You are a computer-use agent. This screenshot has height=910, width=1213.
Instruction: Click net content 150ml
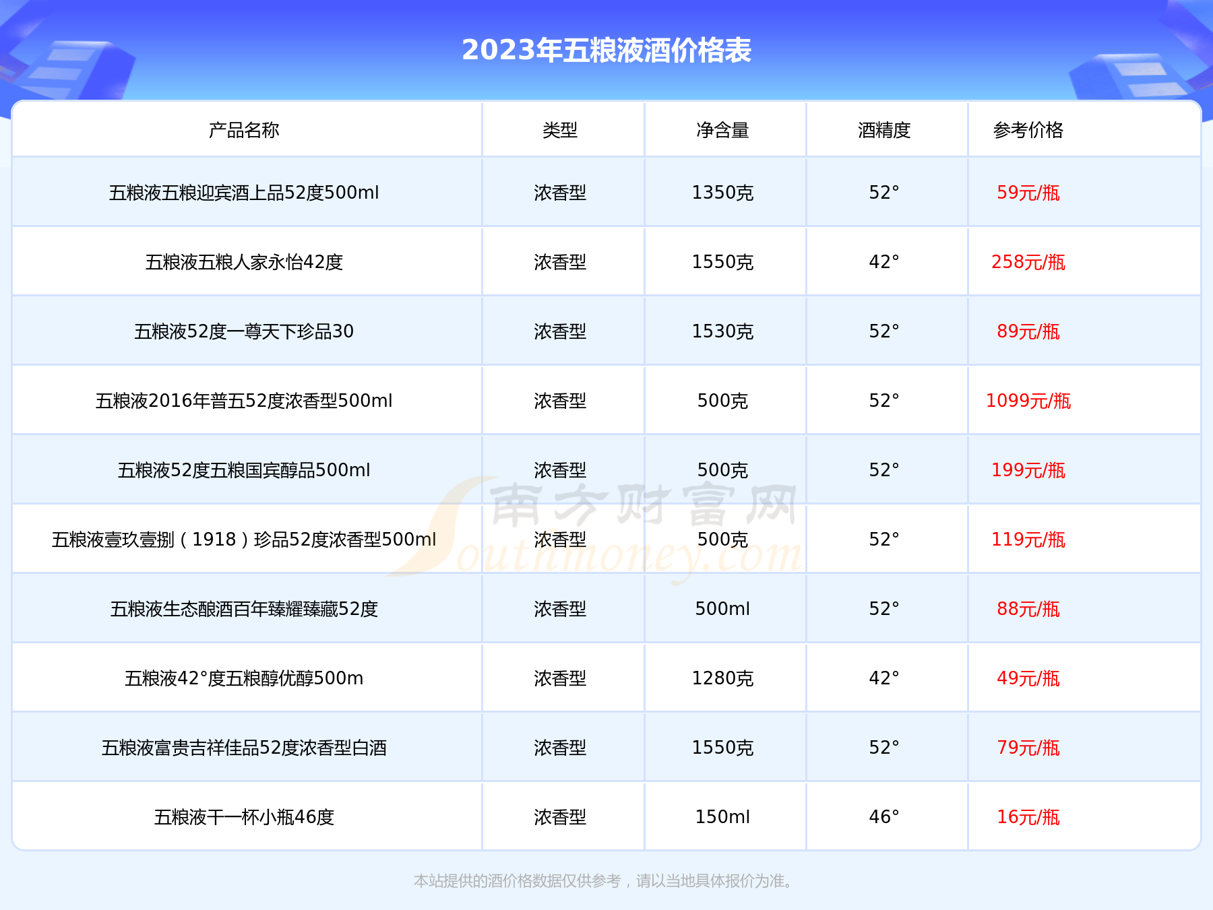click(722, 817)
